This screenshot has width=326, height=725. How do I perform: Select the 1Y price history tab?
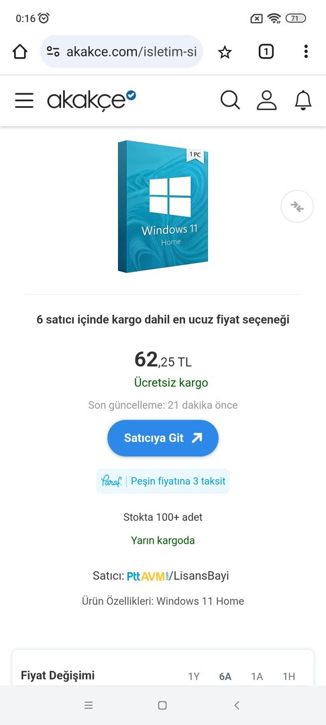click(x=194, y=677)
